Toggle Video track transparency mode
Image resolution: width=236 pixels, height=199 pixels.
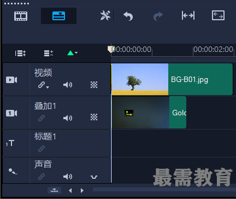tap(94, 85)
